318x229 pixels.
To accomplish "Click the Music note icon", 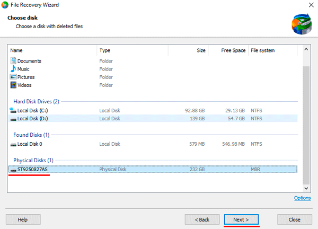I will tap(13, 69).
